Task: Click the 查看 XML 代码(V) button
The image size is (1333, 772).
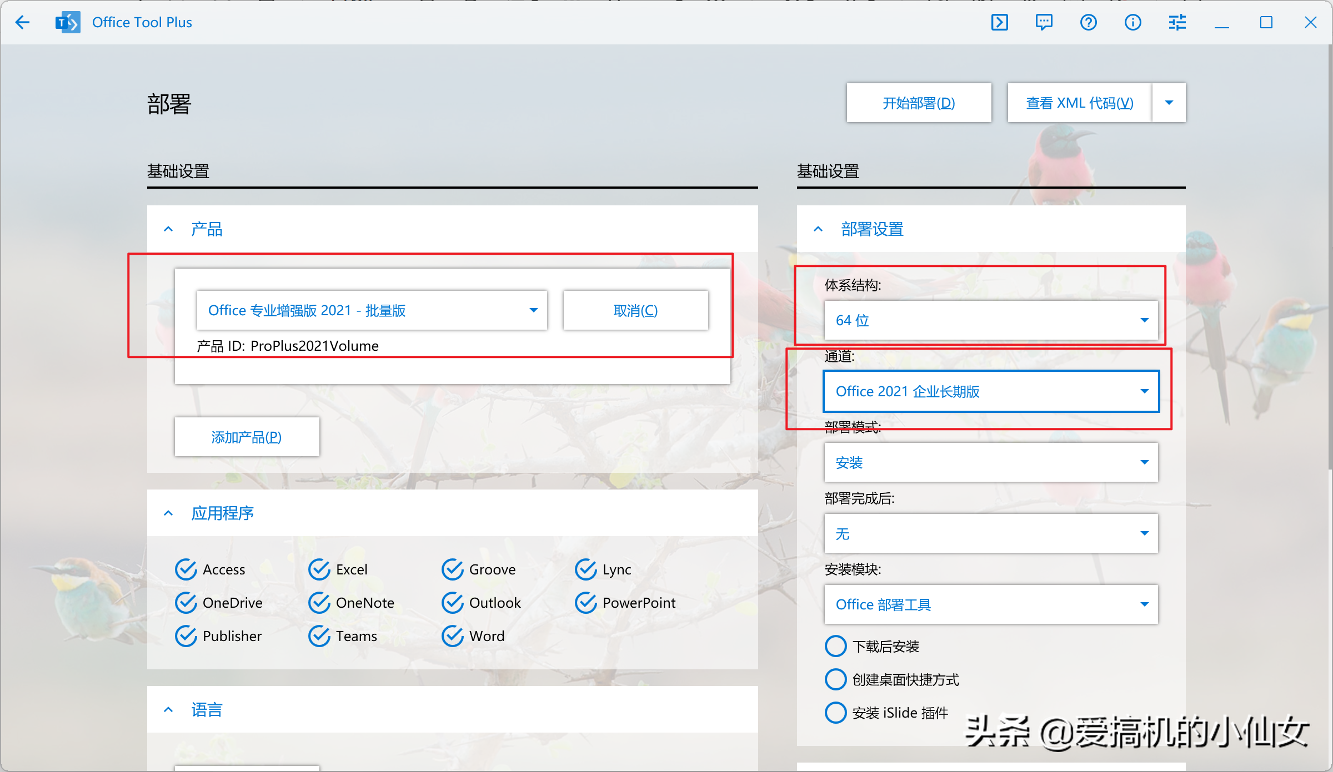Action: click(x=1080, y=103)
